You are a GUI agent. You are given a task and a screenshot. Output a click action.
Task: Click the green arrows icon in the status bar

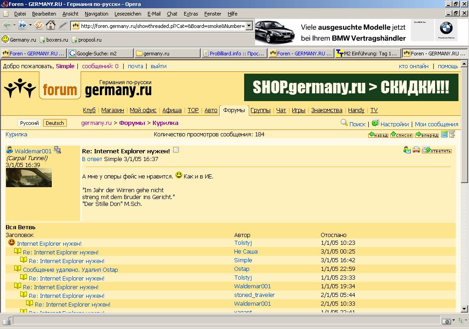pos(460,321)
